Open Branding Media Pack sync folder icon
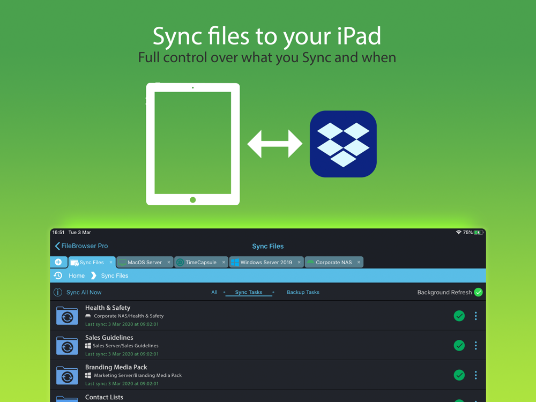Screen dimensions: 536x402 (x=67, y=375)
